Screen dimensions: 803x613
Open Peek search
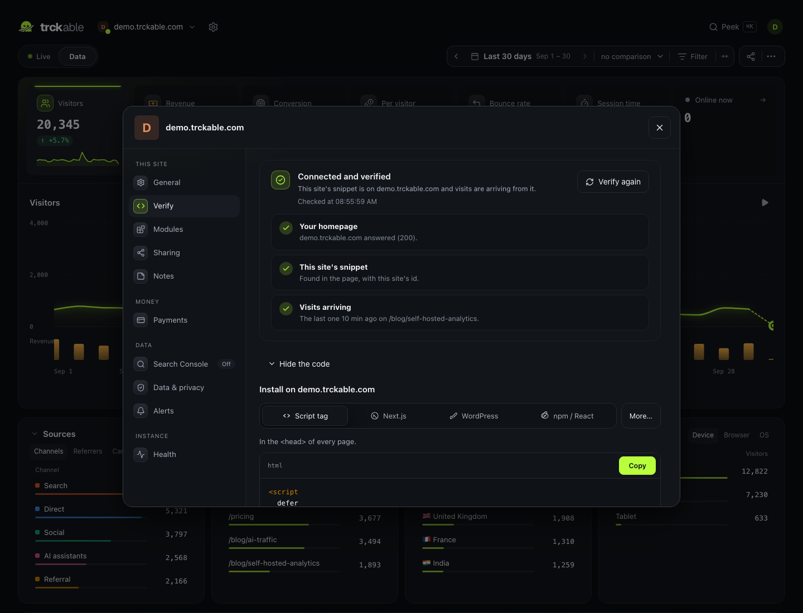[x=733, y=27]
